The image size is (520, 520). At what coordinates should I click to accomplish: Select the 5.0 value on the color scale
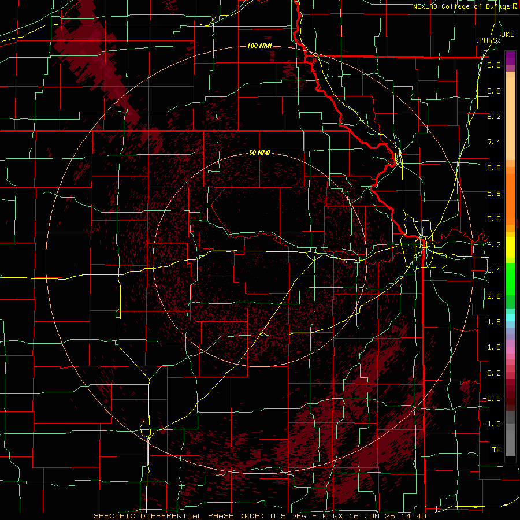pyautogui.click(x=494, y=219)
